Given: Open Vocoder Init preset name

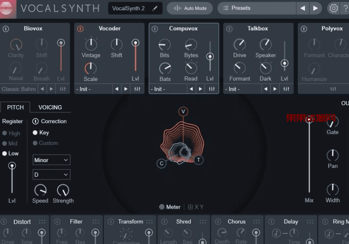Looking at the screenshot, I should point(93,89).
